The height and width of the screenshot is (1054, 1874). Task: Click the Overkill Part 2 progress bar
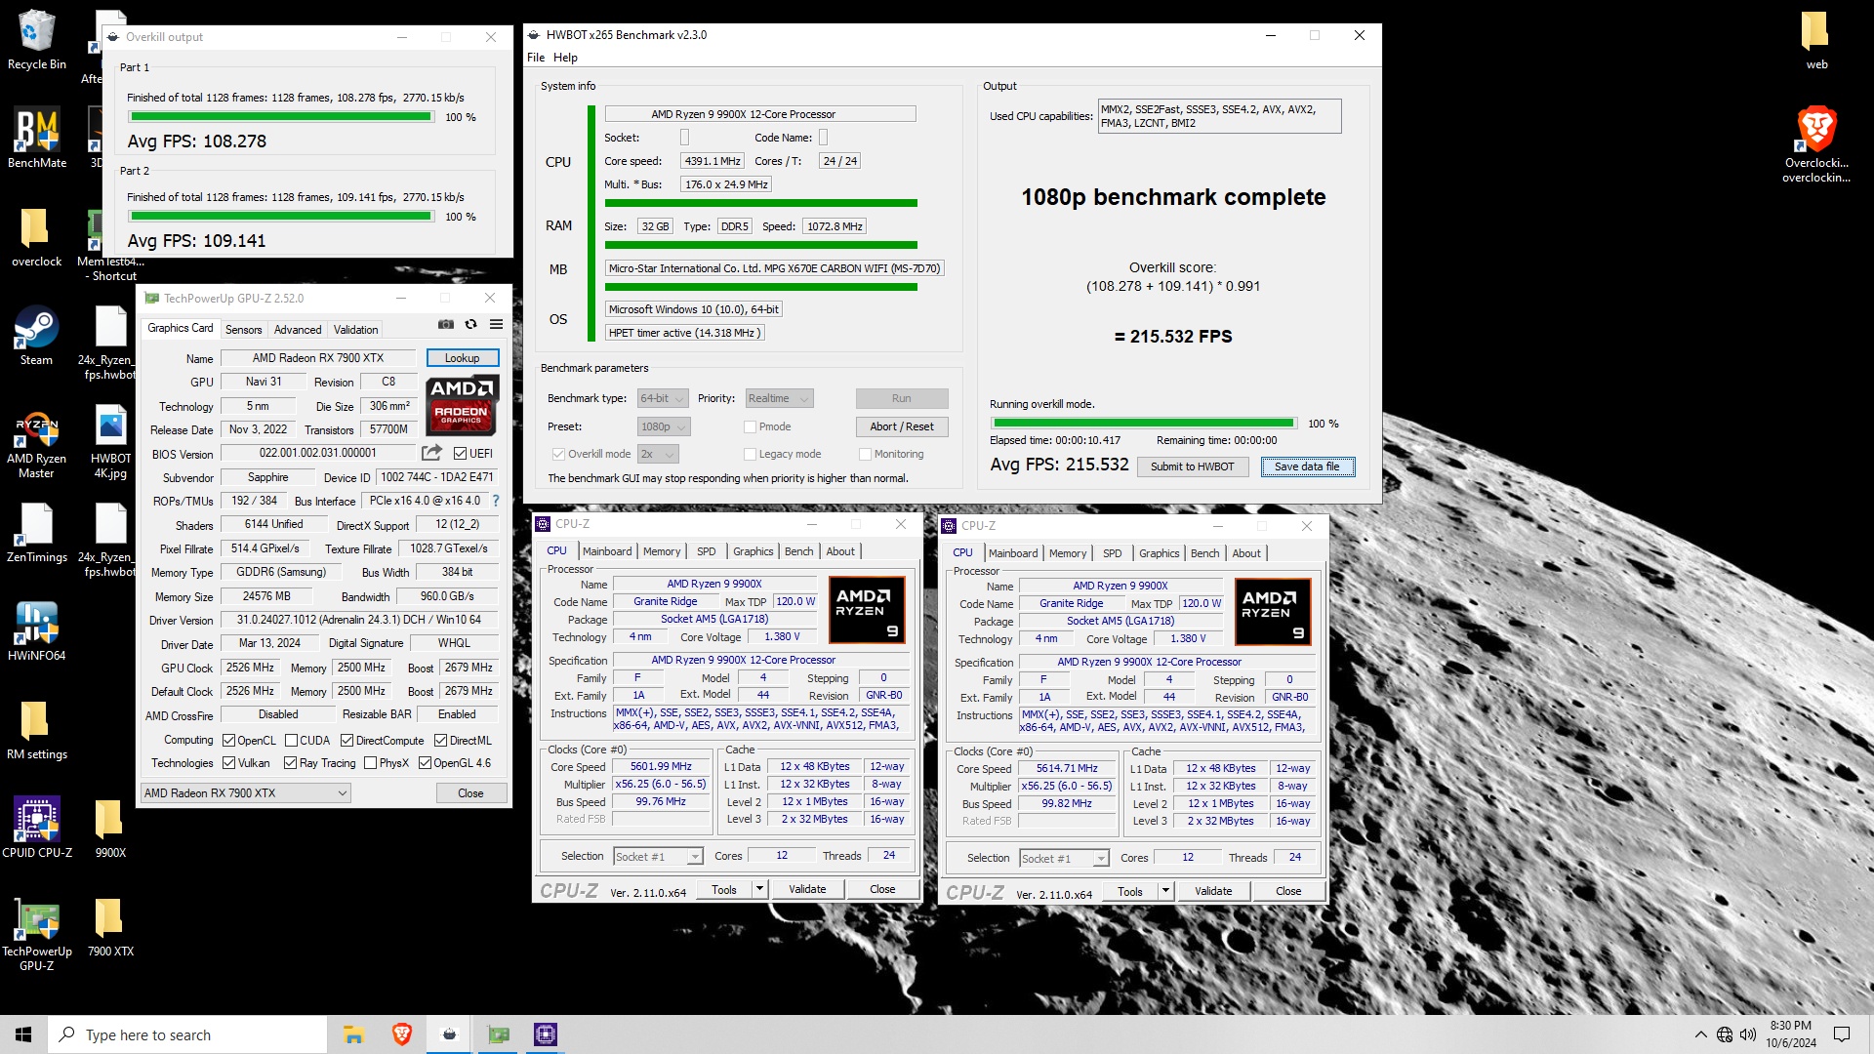click(281, 217)
